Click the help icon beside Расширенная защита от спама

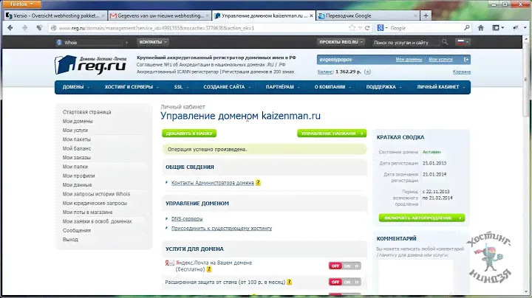tap(290, 282)
